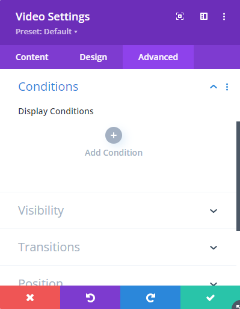Save changes with the green checkmark

pyautogui.click(x=210, y=298)
